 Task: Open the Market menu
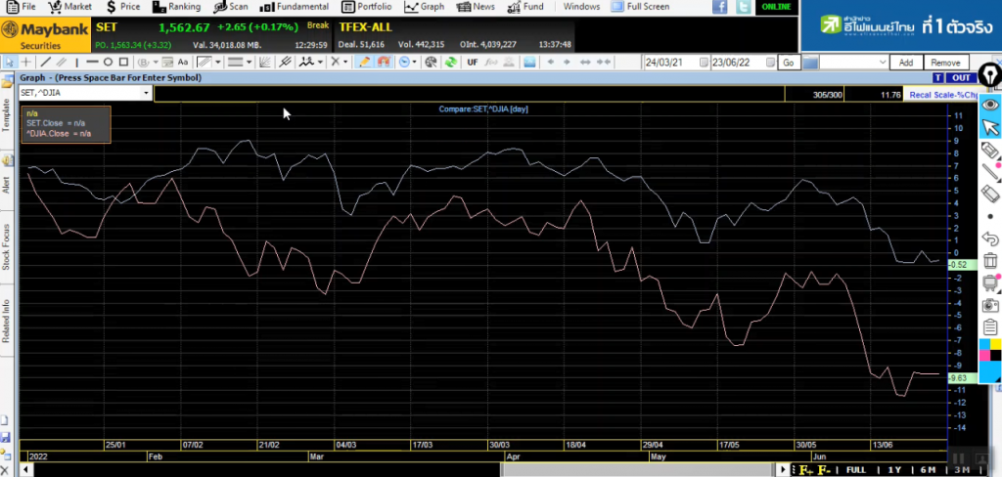pyautogui.click(x=70, y=7)
